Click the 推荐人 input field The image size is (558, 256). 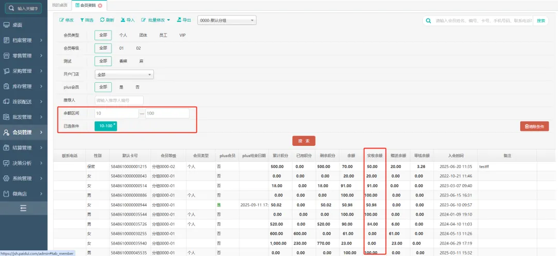click(119, 100)
